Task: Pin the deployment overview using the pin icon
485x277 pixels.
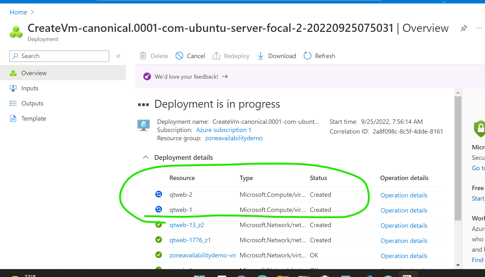Action: [464, 28]
